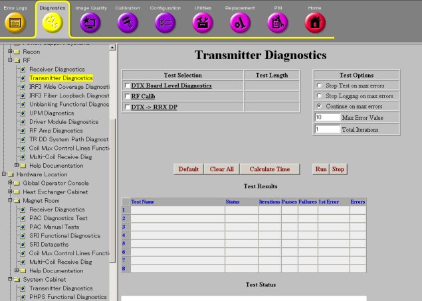Select Stop Test on max errors
This screenshot has width=422, height=301.
(320, 86)
